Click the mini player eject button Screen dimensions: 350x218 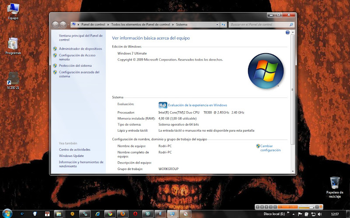click(317, 207)
